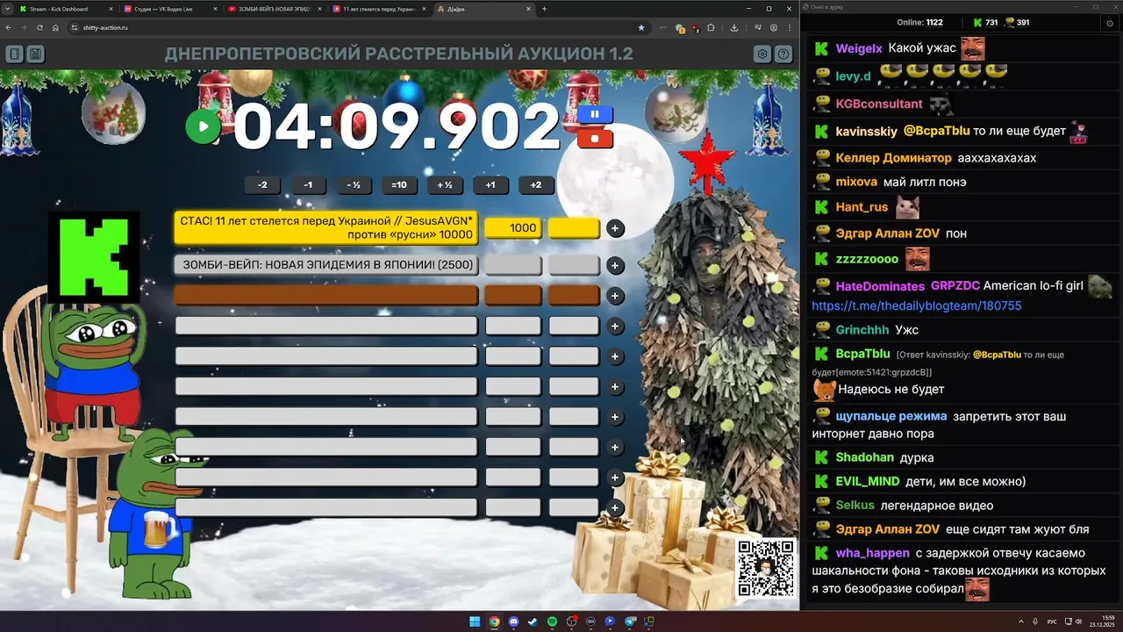Go to the browser home page icon
Viewport: 1123px width, 632px height.
tap(55, 27)
